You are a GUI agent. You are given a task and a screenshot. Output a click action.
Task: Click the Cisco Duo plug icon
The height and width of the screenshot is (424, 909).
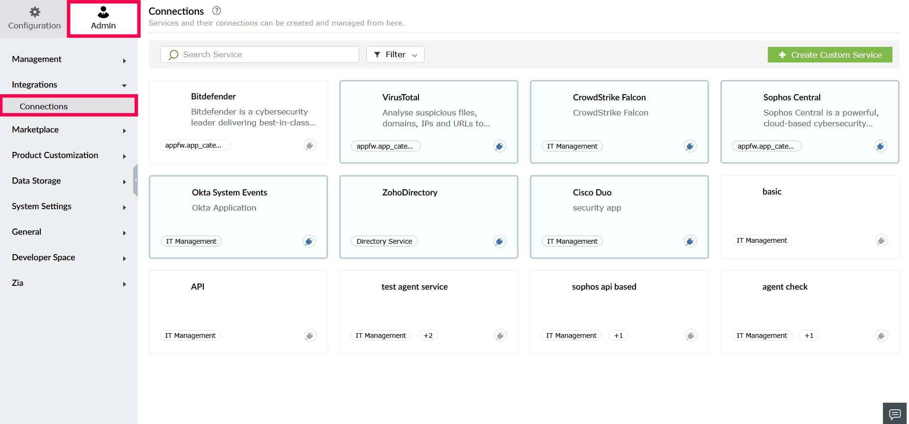[690, 241]
